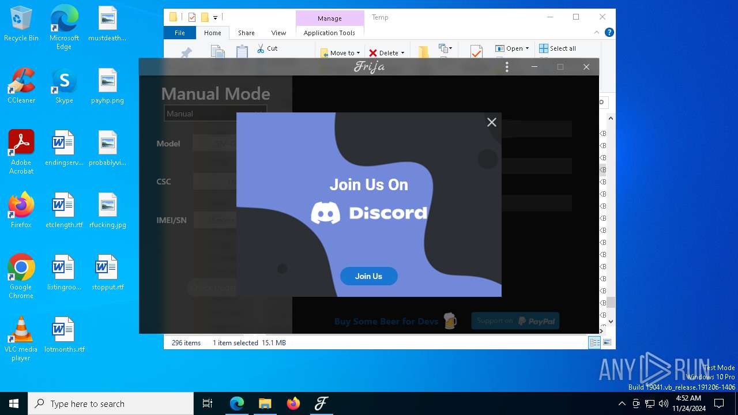
Task: Expand the Open dropdown arrow
Action: point(527,48)
